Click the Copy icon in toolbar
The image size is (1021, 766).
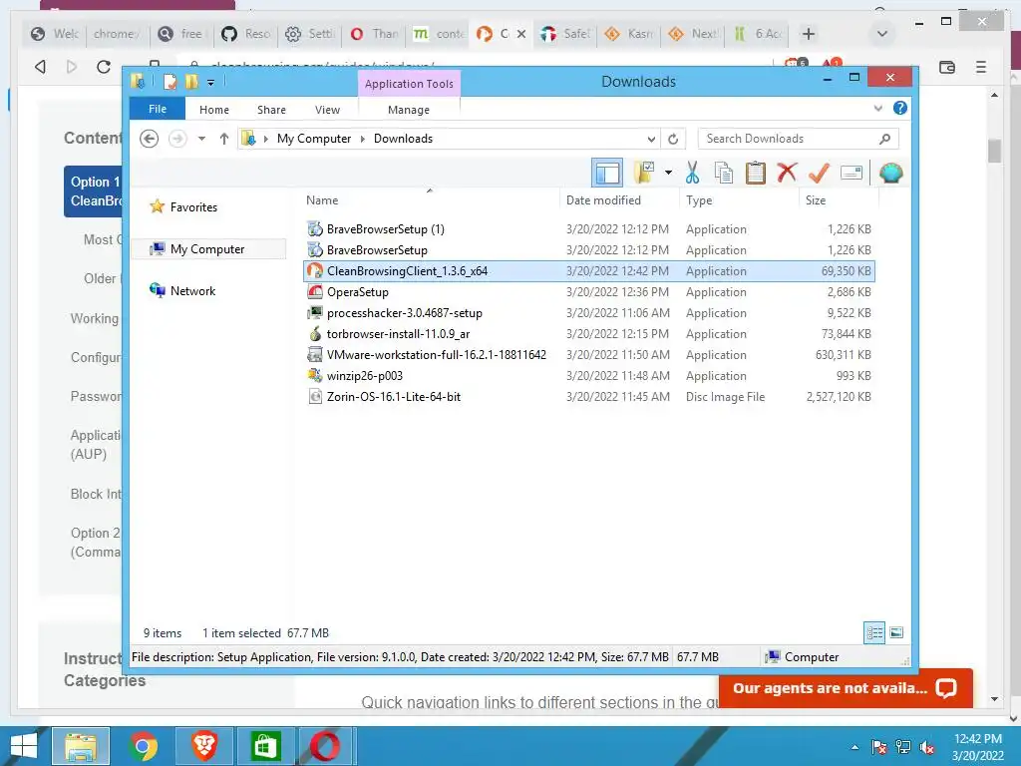point(724,174)
